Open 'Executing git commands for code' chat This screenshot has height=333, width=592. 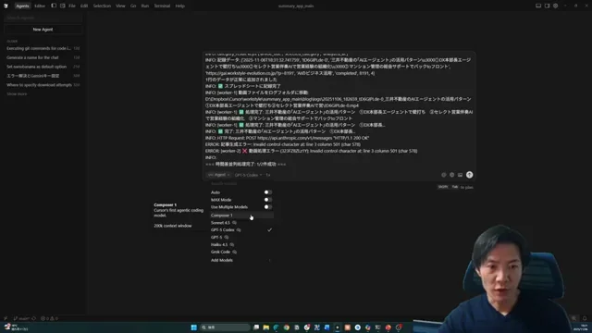coord(43,48)
